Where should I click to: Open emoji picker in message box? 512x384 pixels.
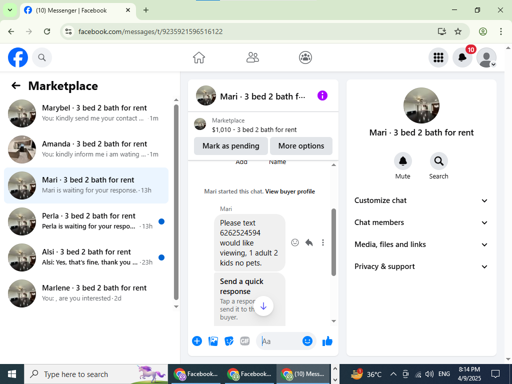pyautogui.click(x=307, y=341)
